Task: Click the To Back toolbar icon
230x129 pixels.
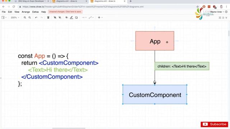Action: pos(60,18)
